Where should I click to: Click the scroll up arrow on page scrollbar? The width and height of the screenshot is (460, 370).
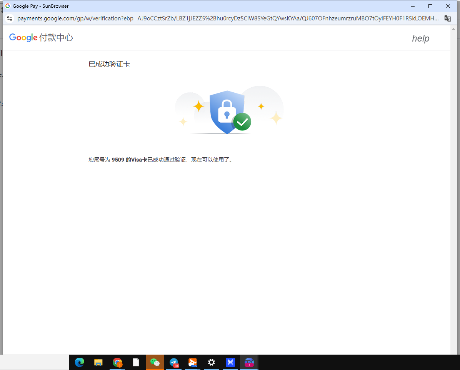pos(453,29)
